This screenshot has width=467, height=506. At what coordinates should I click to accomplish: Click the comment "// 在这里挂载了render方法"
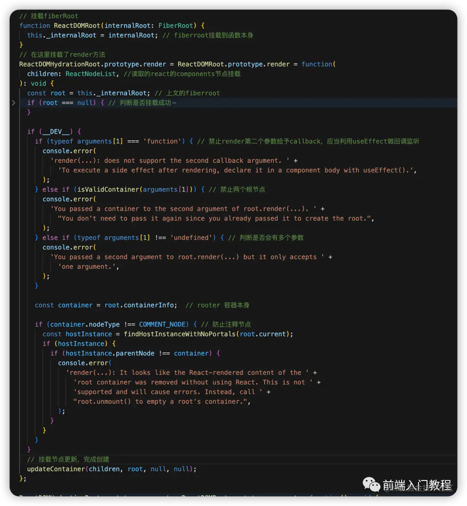click(62, 55)
